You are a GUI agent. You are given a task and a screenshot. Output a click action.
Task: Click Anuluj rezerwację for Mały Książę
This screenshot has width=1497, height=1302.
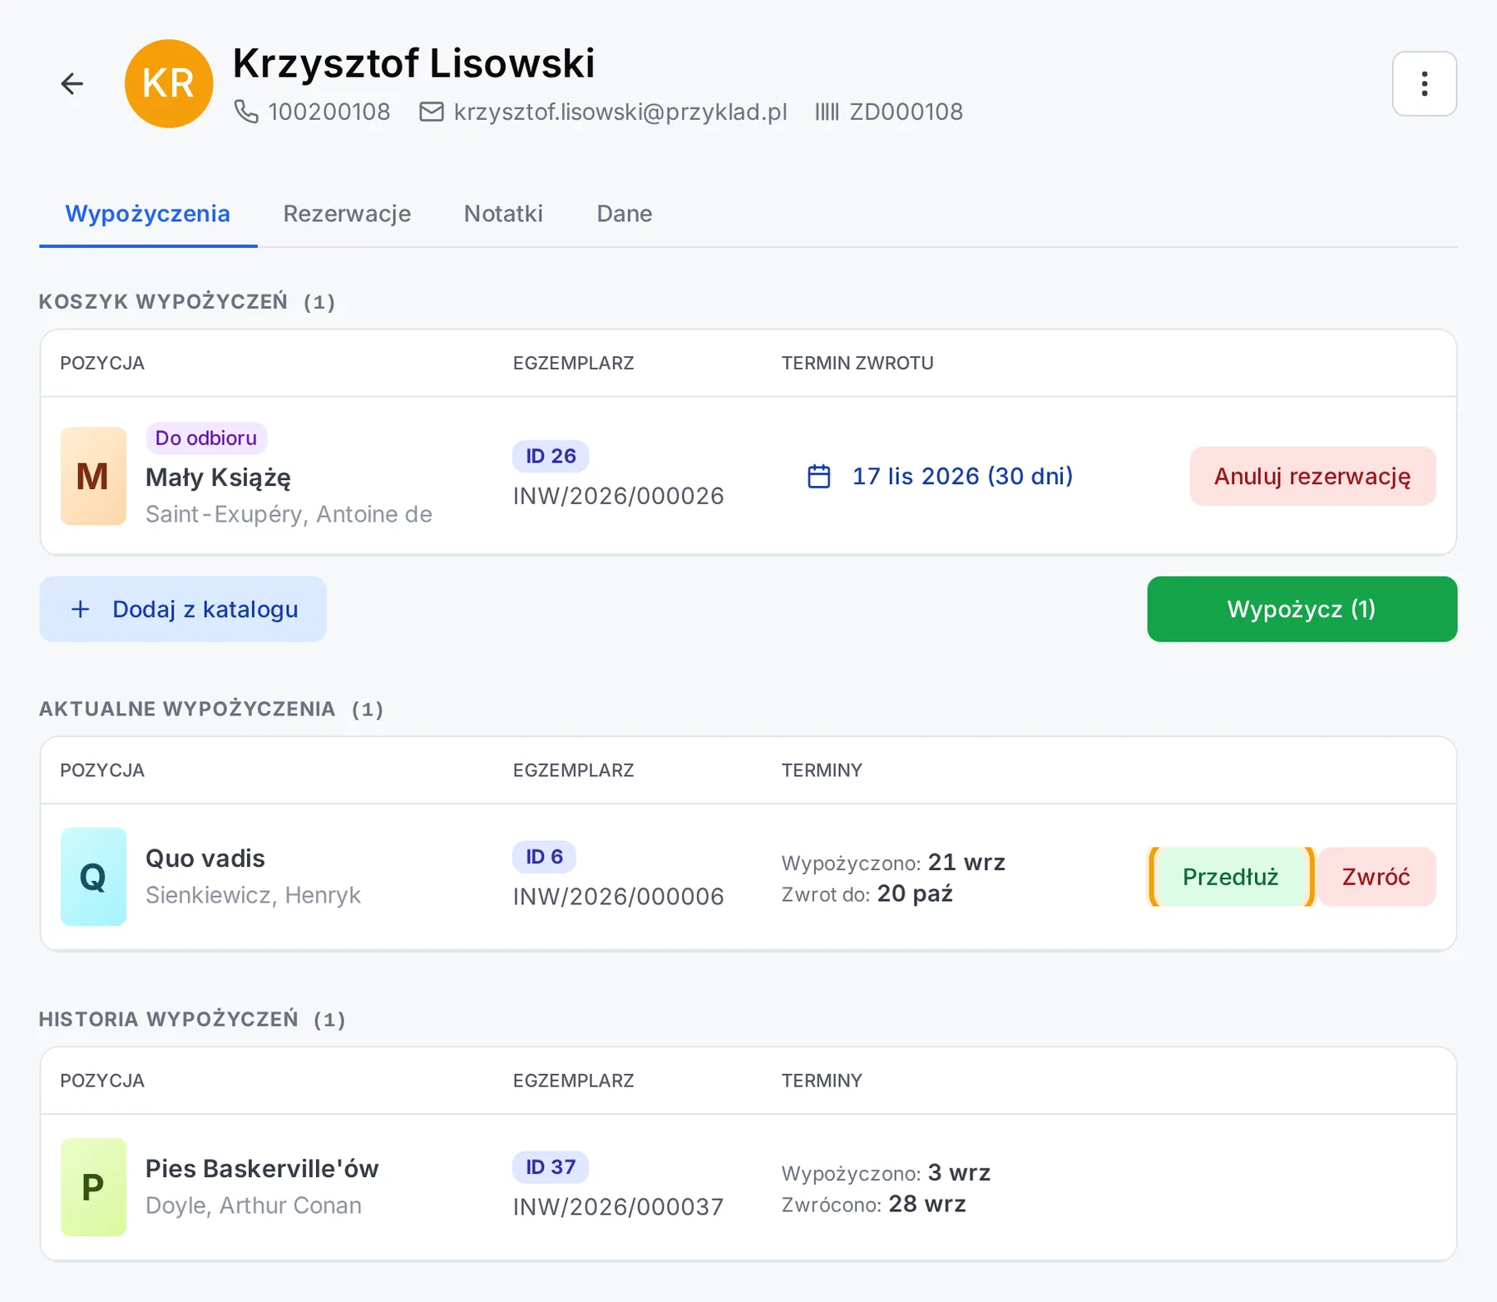pyautogui.click(x=1312, y=476)
